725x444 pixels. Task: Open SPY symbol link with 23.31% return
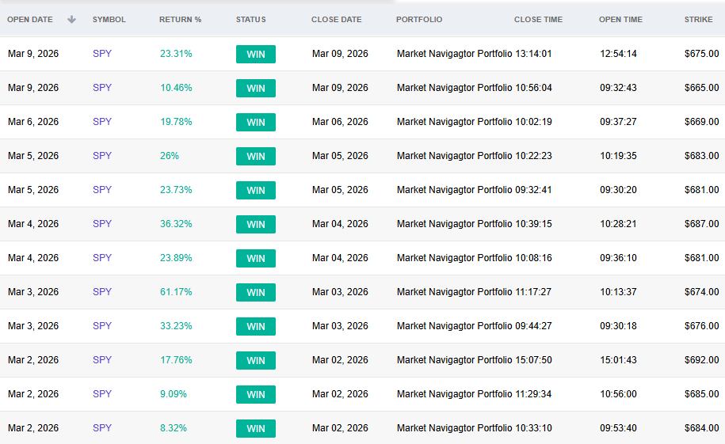(102, 54)
